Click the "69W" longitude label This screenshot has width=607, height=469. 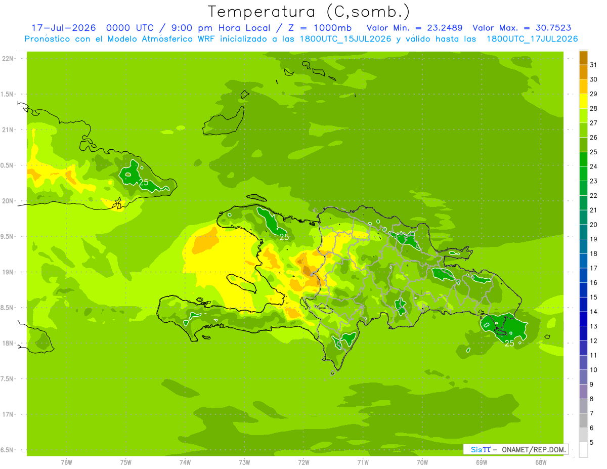point(482,462)
